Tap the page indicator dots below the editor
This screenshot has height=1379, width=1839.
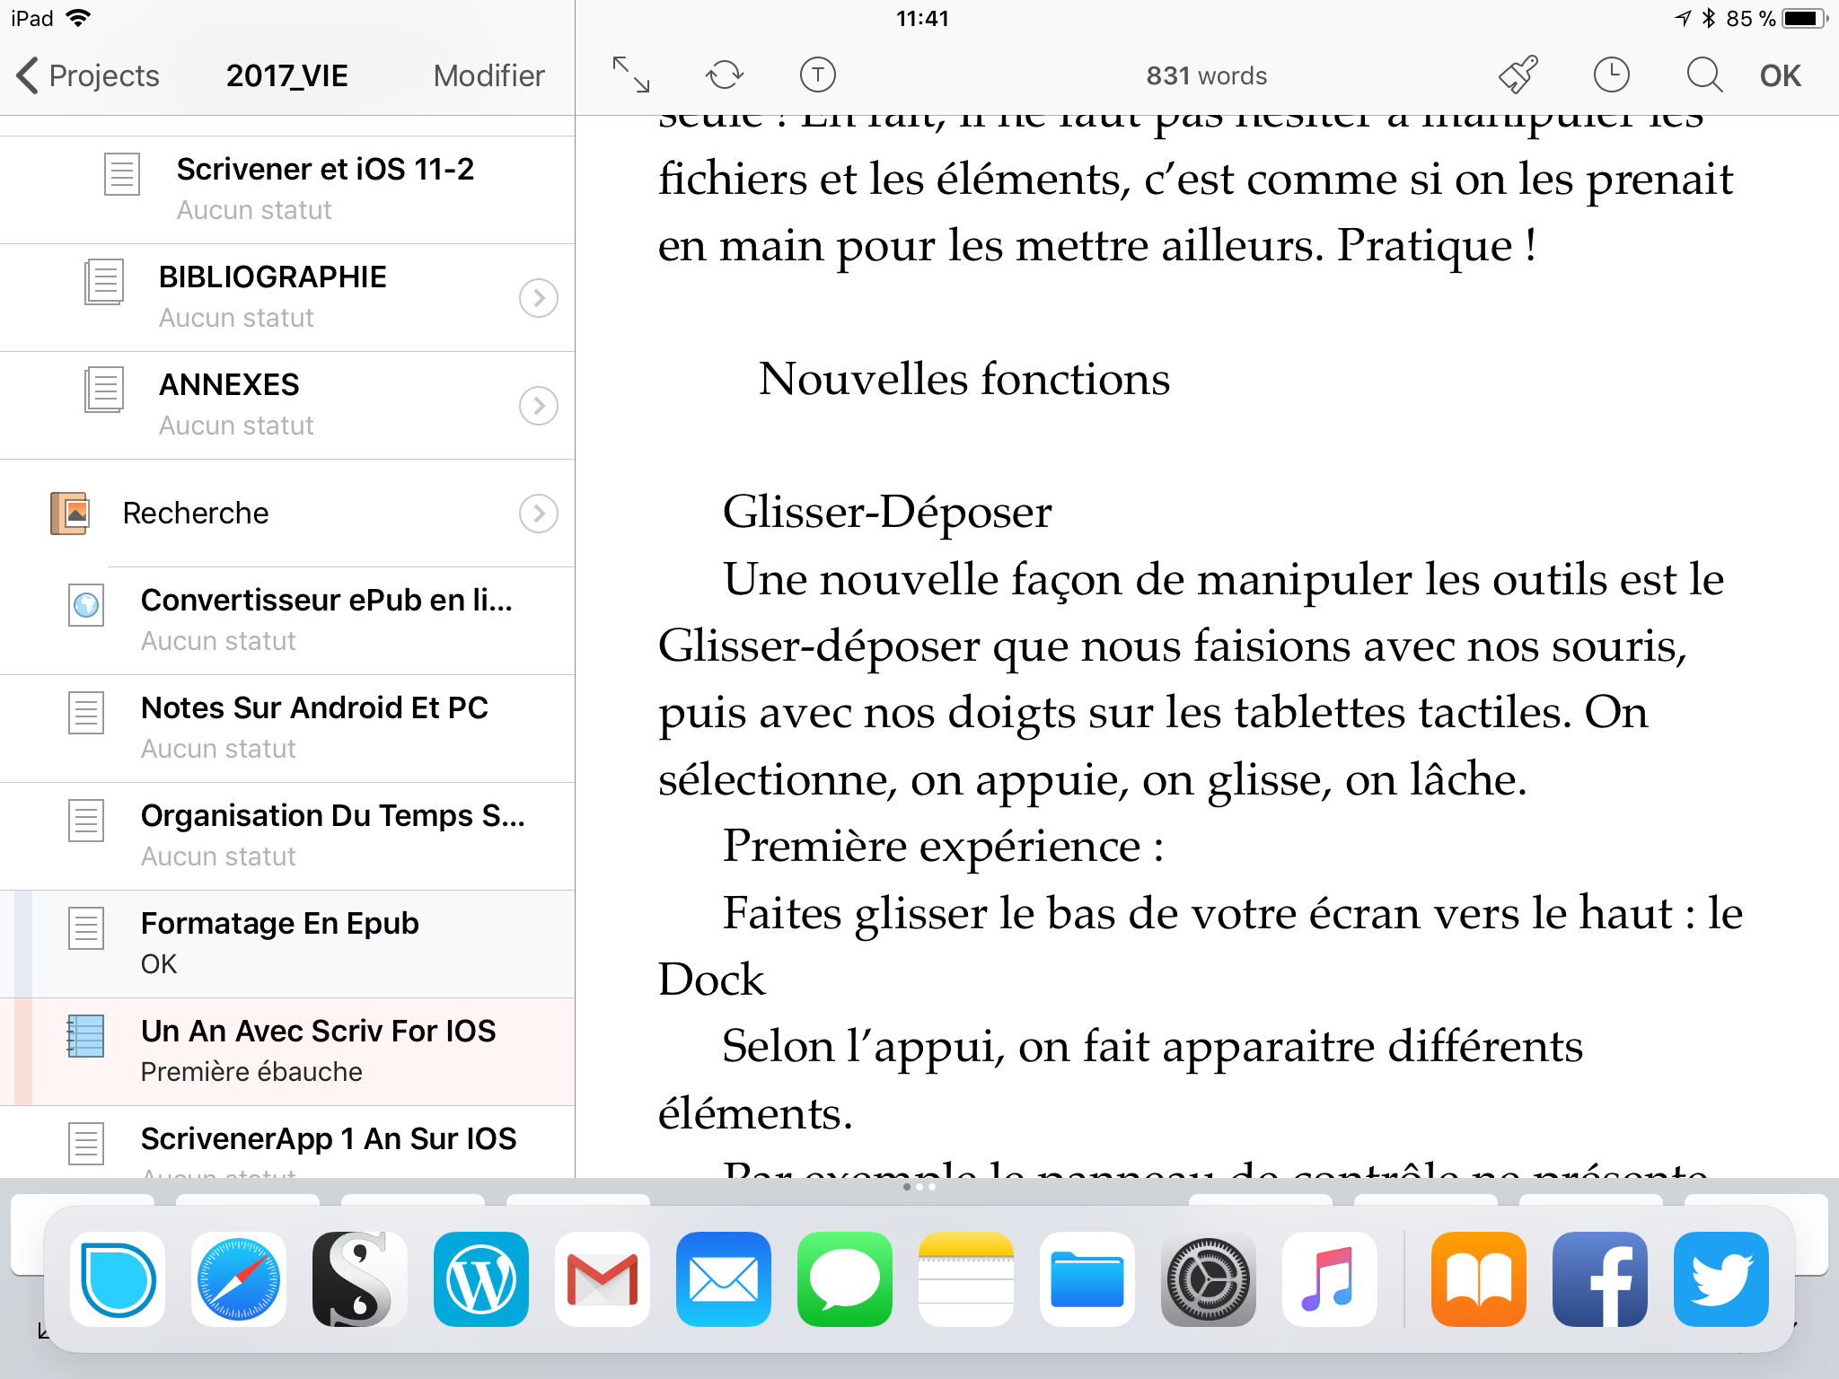pyautogui.click(x=918, y=1185)
